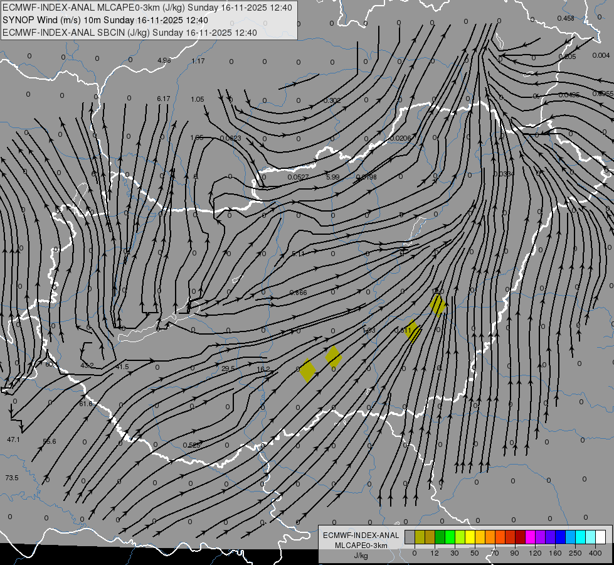Click the white swatch at legend end

click(601, 537)
